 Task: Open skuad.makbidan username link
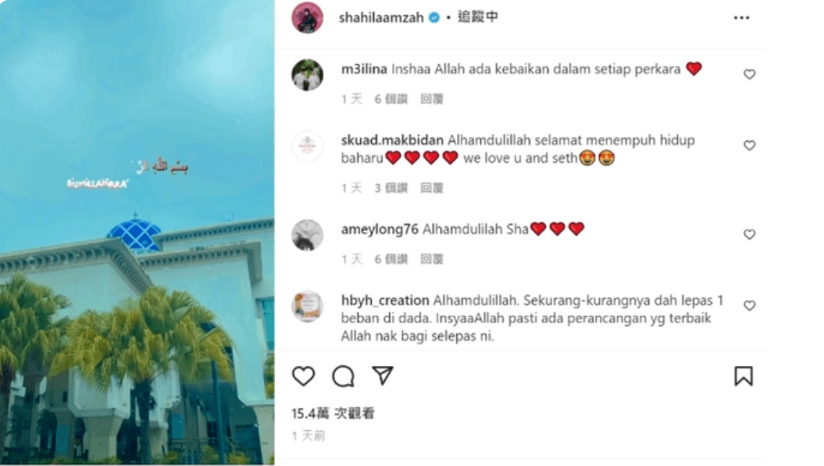(392, 141)
